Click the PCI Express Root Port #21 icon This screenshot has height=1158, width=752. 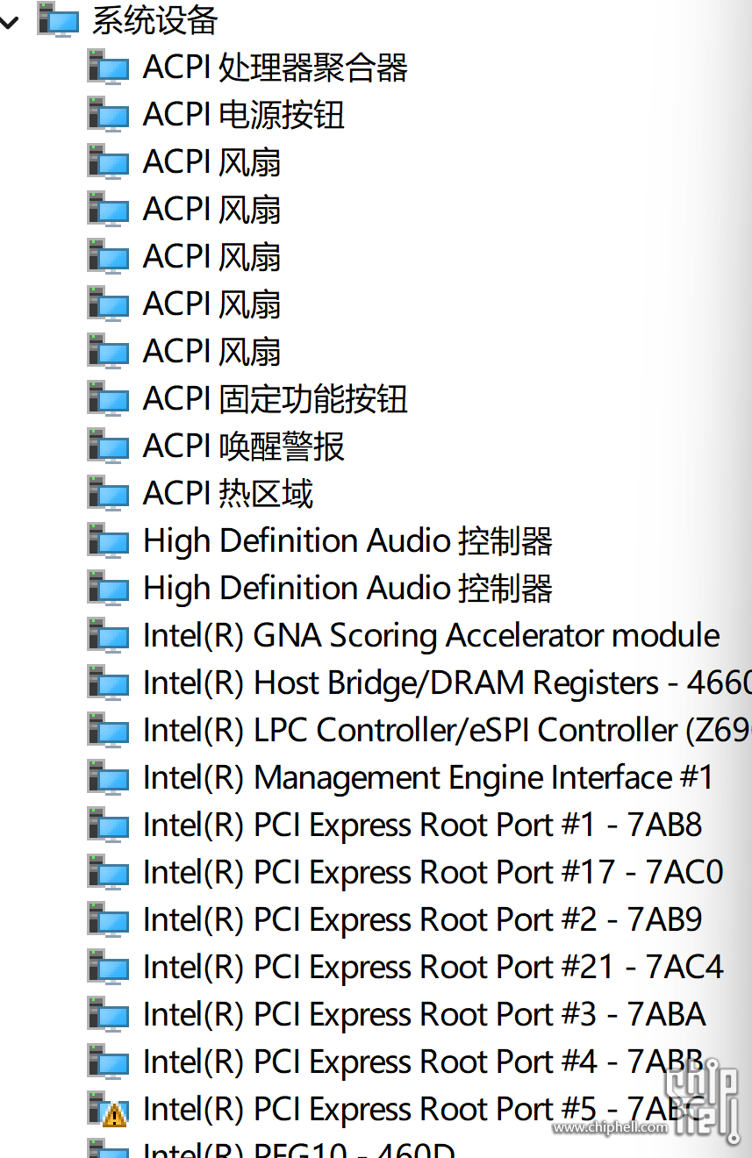click(109, 968)
